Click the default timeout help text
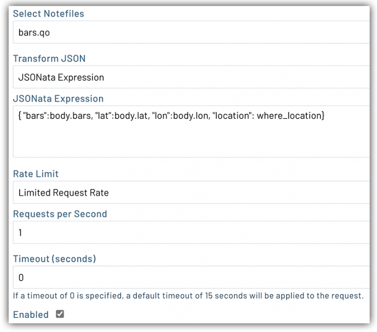Viewport: 377px width, 332px height. pos(188,296)
